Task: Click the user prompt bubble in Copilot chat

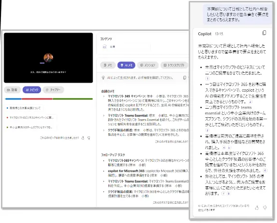Action: 237,14
